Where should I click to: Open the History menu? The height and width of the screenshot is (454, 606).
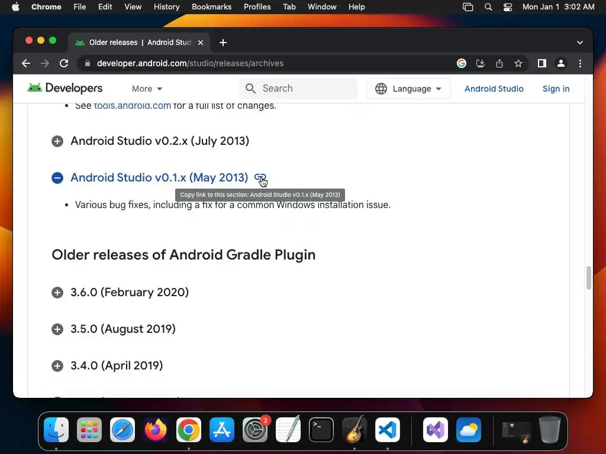(166, 7)
